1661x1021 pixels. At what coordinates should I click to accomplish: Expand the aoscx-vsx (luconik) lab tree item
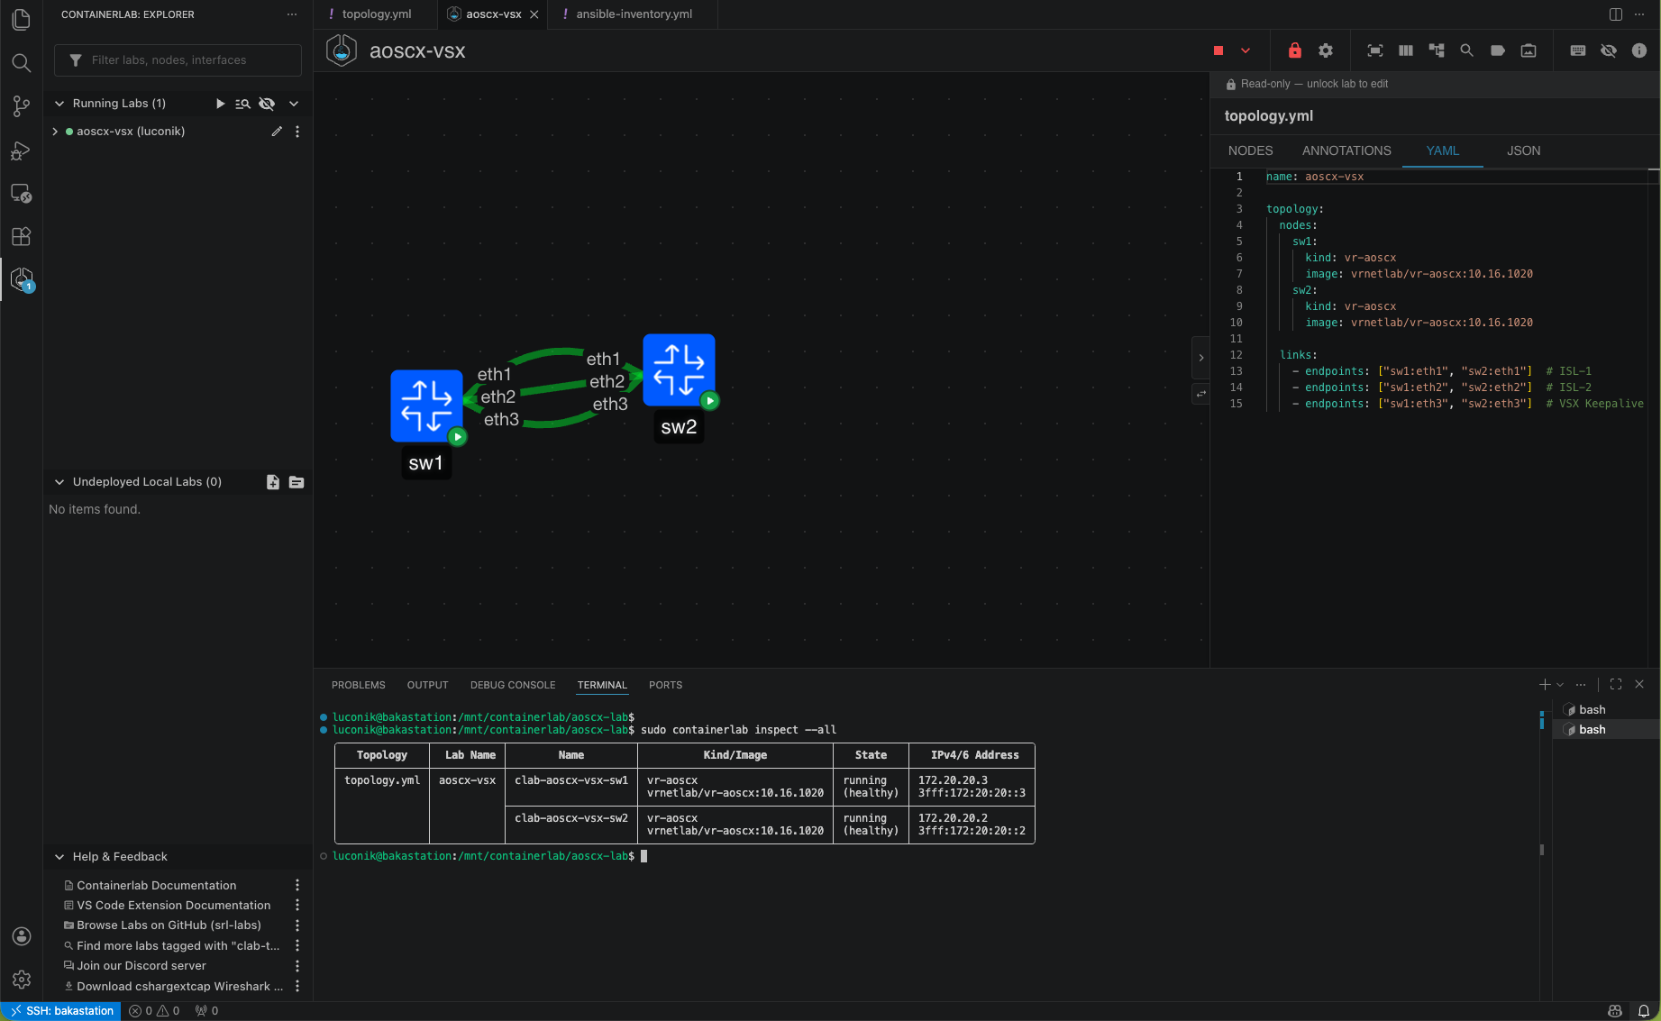(x=56, y=132)
